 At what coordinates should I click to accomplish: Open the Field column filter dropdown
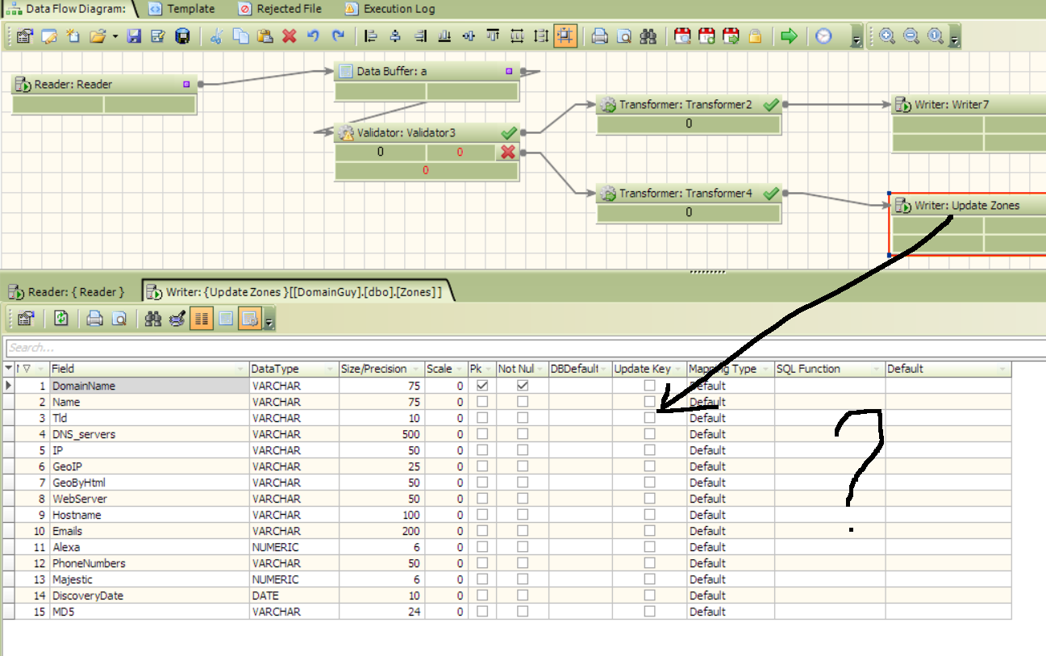[x=240, y=370]
